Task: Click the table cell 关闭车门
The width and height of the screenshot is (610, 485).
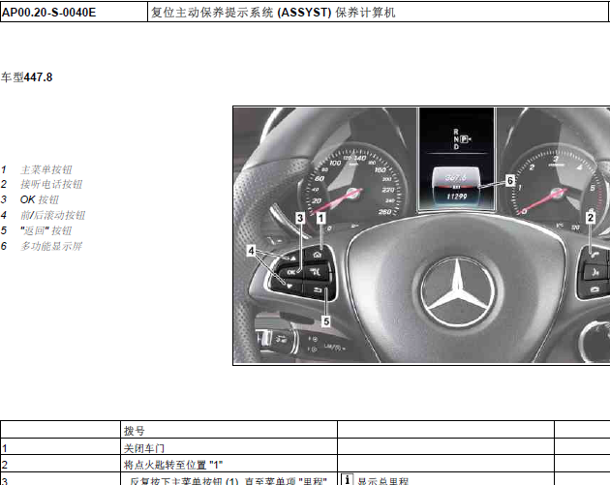Action: tap(229, 448)
